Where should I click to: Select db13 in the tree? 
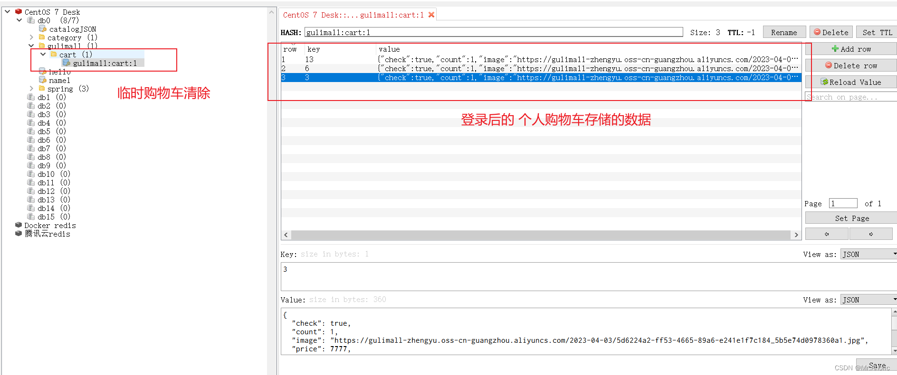coord(54,200)
